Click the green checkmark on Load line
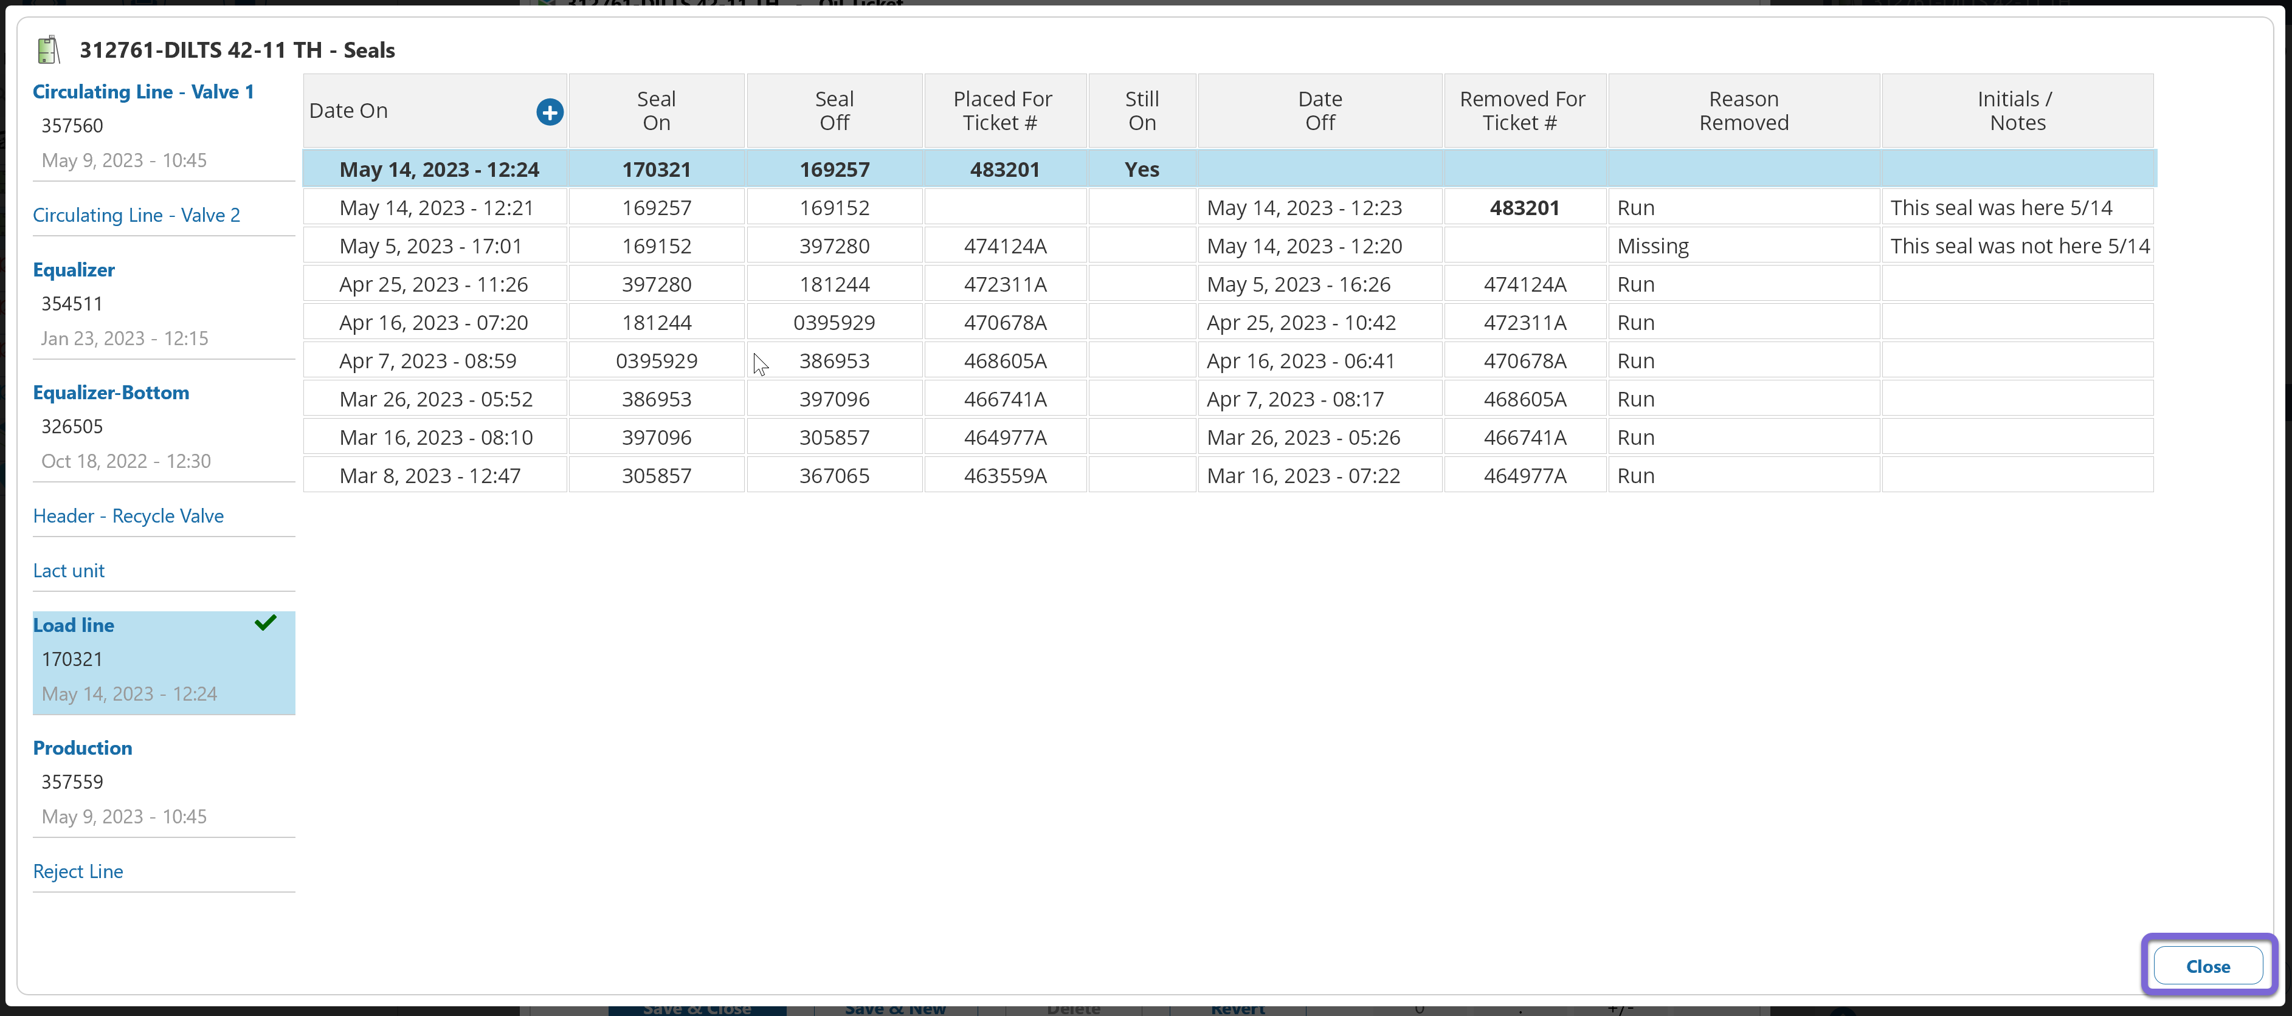This screenshot has width=2292, height=1016. [265, 623]
